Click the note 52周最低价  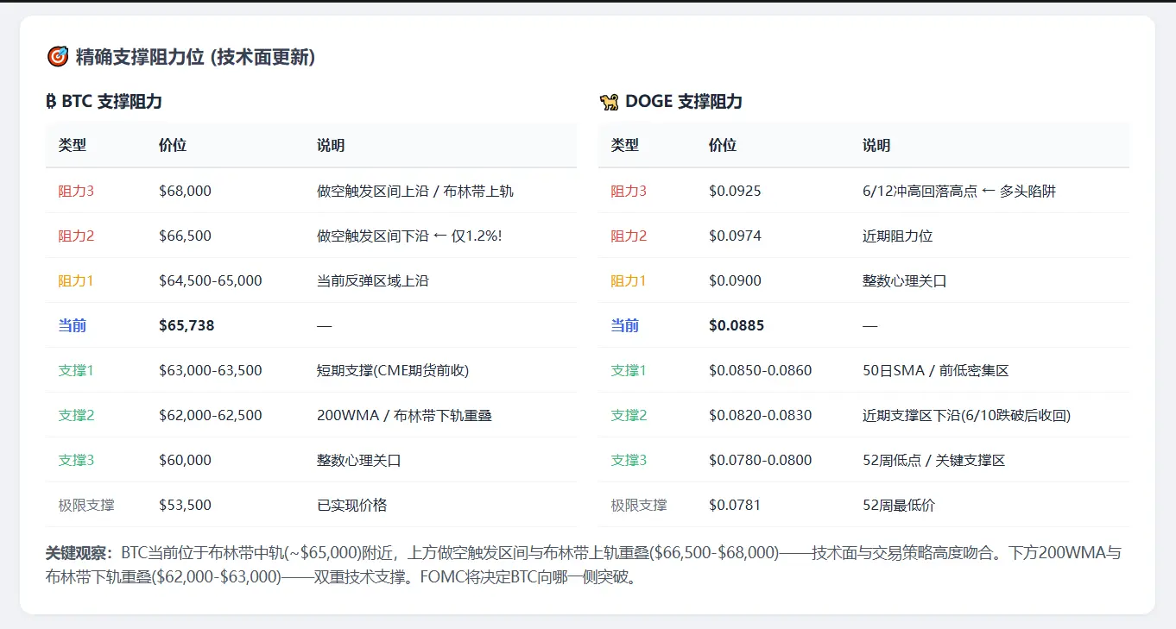(x=899, y=505)
